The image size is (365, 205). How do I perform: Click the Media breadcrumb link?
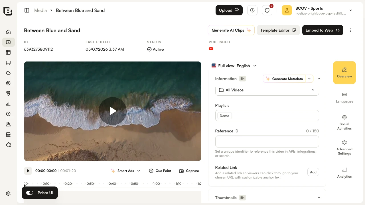(x=40, y=10)
